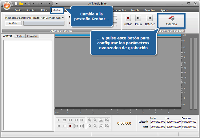Click the zoom full view magnifier icon

pyautogui.click(x=101, y=120)
